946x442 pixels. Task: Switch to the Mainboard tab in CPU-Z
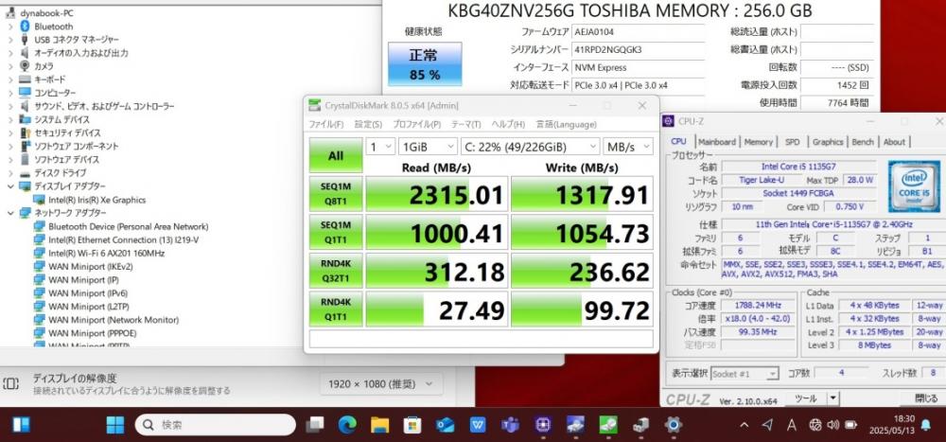tap(717, 142)
